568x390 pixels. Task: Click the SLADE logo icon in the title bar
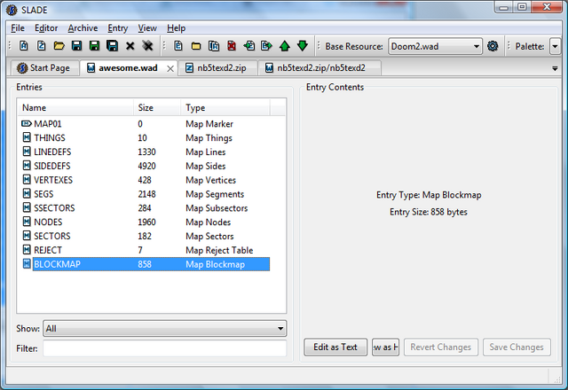(12, 10)
